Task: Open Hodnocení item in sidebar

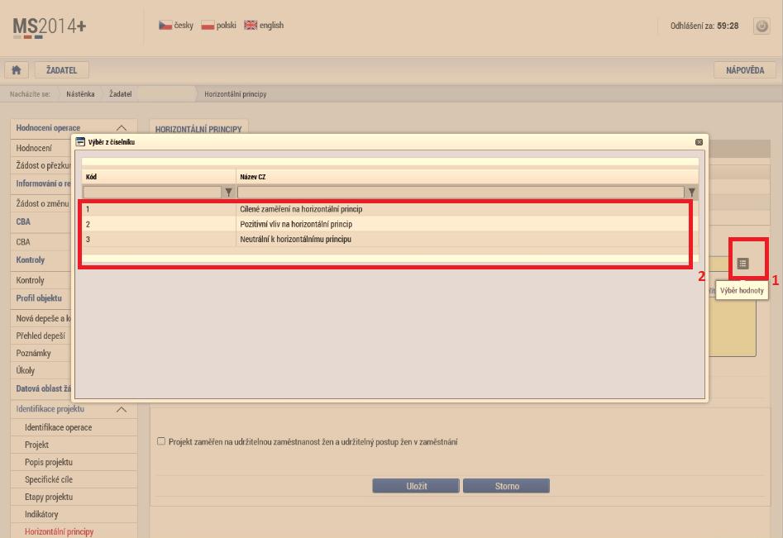Action: tap(33, 148)
